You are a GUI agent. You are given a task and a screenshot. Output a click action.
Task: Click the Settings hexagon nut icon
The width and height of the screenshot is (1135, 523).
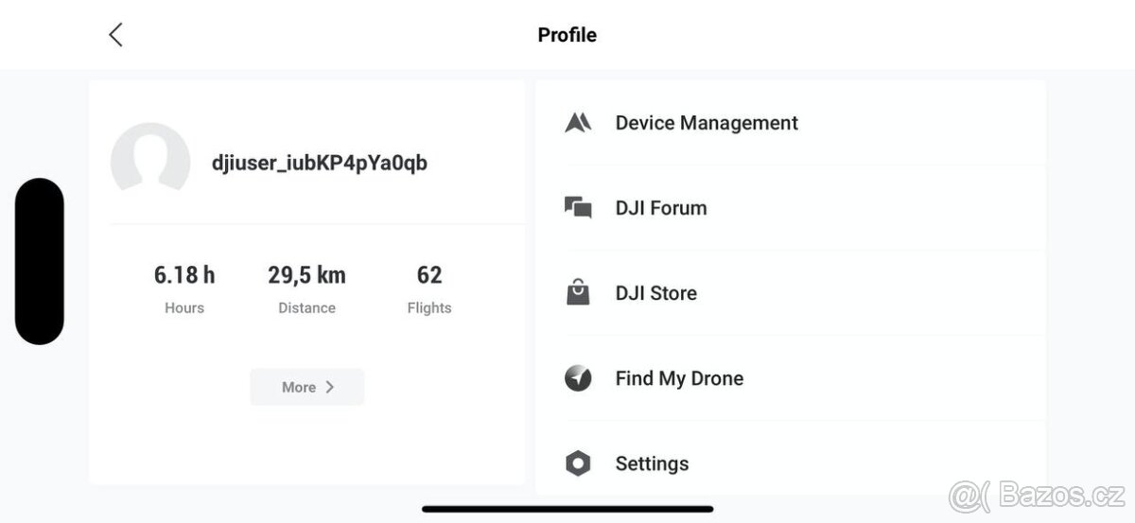tap(578, 463)
